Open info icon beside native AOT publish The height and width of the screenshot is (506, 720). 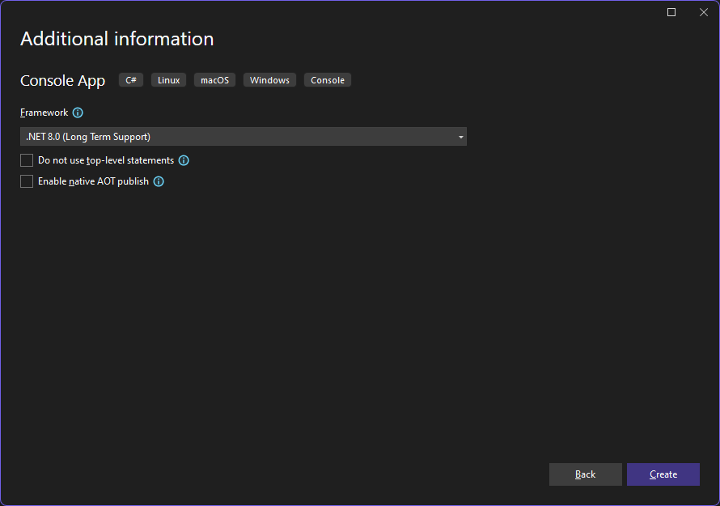click(159, 181)
